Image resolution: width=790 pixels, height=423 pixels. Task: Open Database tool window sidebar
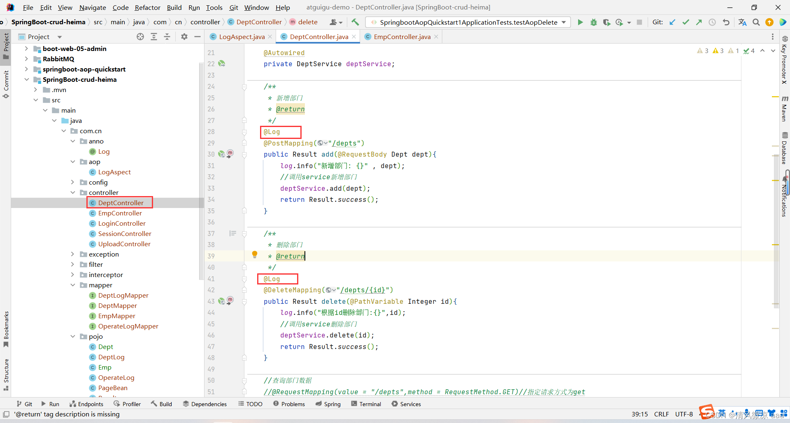click(785, 148)
